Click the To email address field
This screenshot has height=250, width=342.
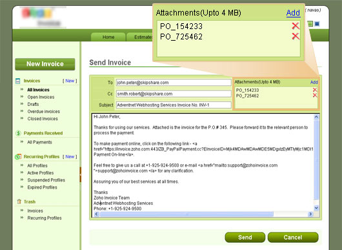pos(174,83)
